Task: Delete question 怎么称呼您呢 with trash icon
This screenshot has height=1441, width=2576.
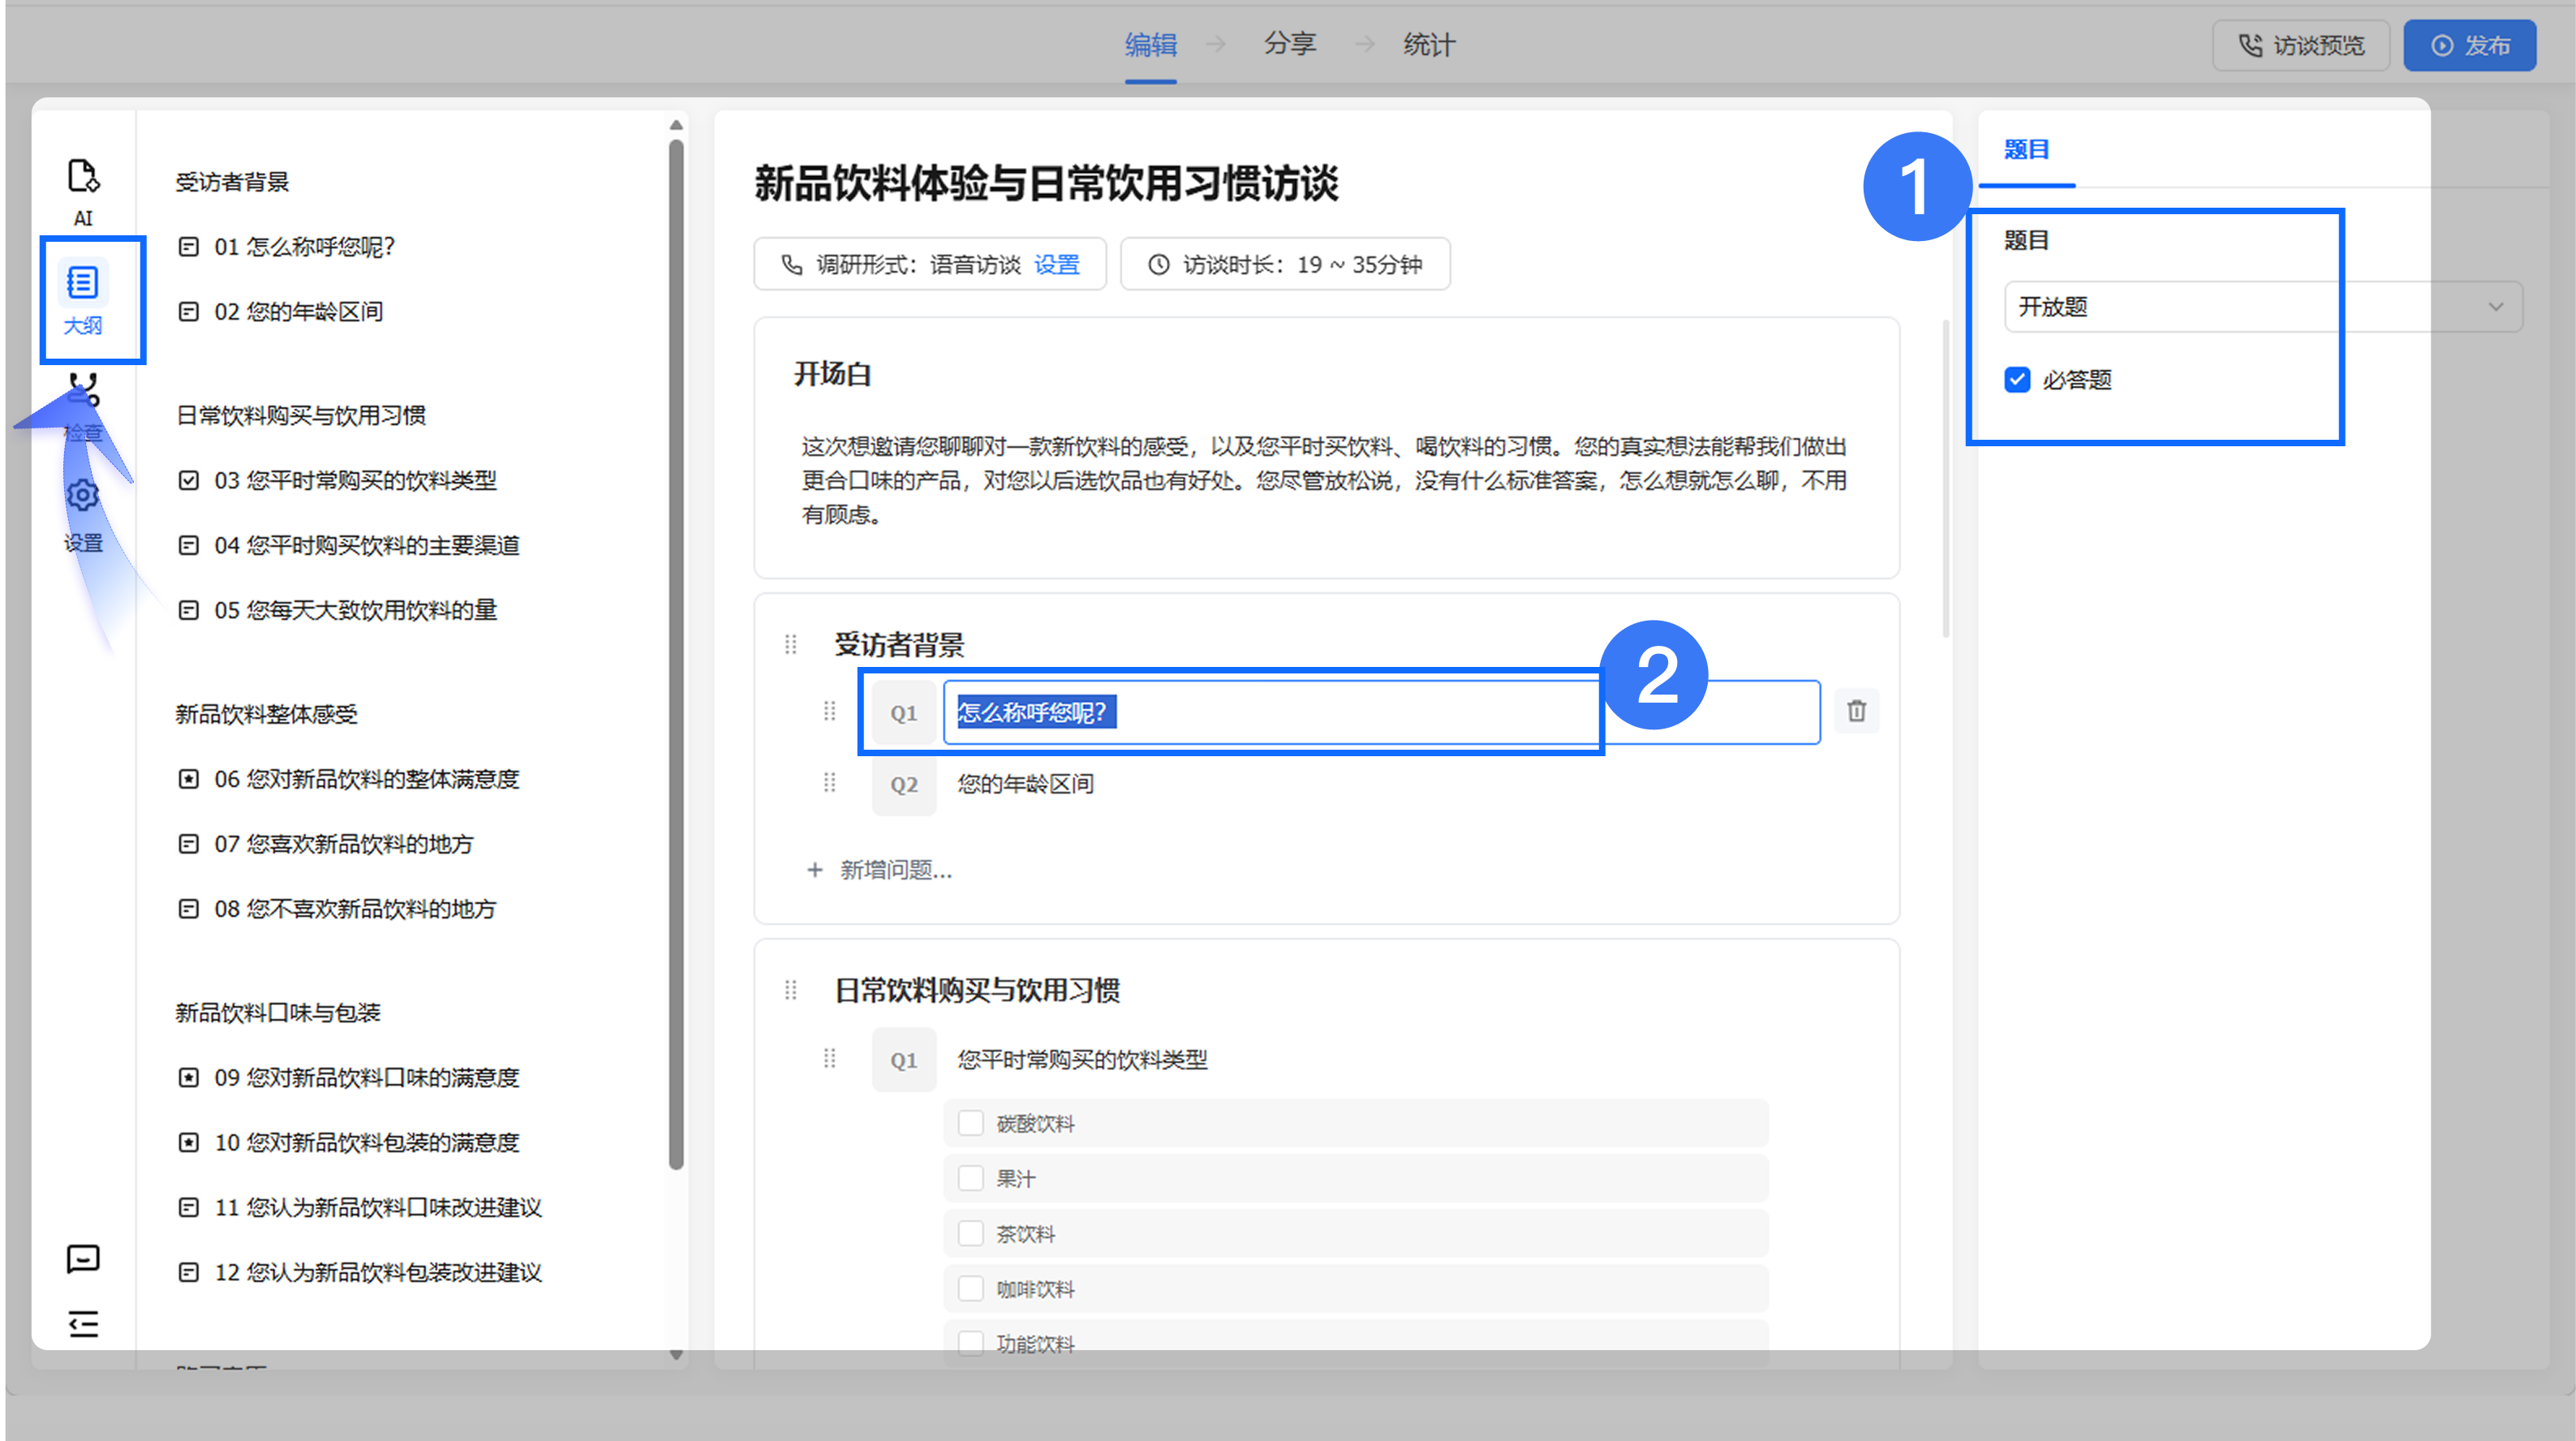Action: pyautogui.click(x=1857, y=711)
